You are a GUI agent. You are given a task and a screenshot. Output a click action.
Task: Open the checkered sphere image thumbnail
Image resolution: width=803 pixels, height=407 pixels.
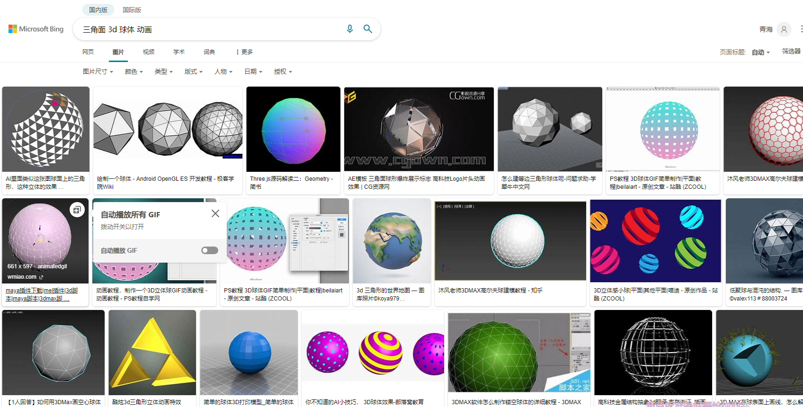click(46, 129)
